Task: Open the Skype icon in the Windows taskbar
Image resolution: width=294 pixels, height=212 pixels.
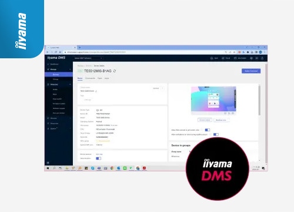Action: coord(92,168)
